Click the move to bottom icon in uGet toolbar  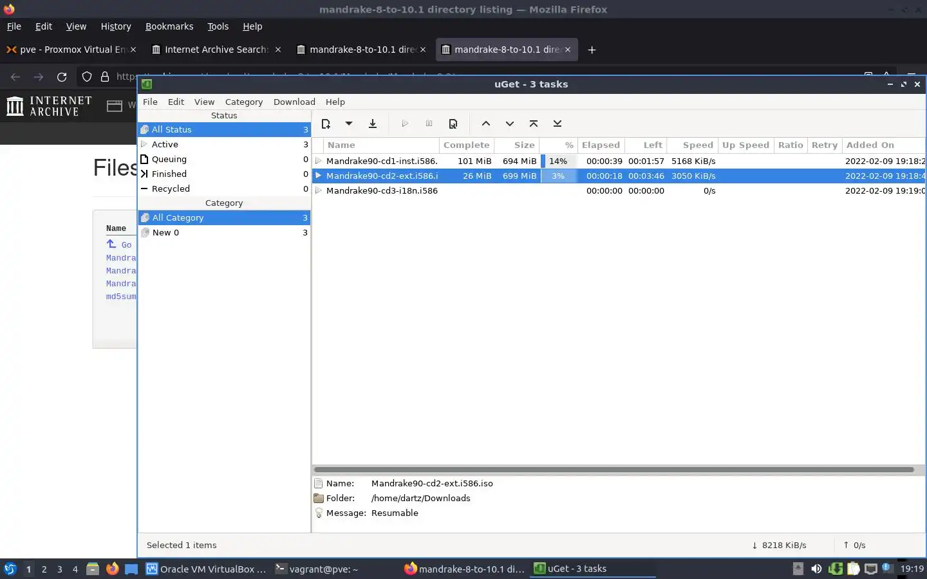557,124
